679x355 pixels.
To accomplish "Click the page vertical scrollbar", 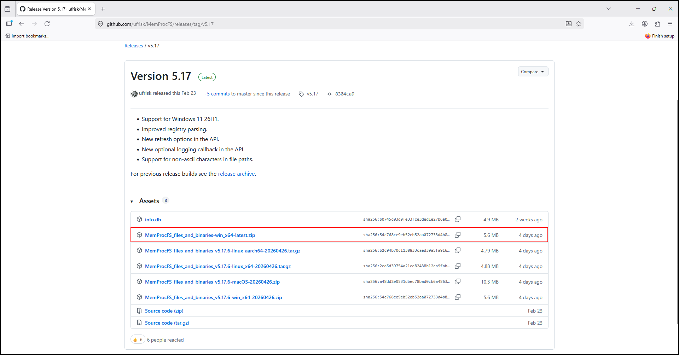I will (677, 212).
